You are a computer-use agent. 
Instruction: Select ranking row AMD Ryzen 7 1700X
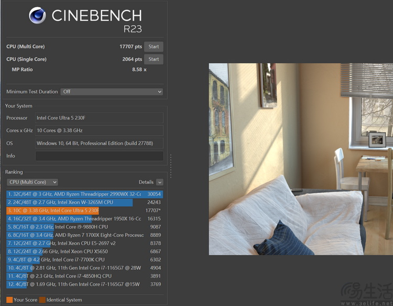click(x=85, y=235)
